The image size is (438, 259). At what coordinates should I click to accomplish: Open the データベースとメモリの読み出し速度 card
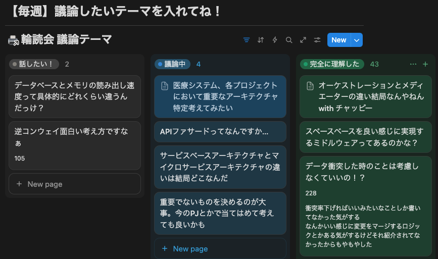(x=75, y=96)
